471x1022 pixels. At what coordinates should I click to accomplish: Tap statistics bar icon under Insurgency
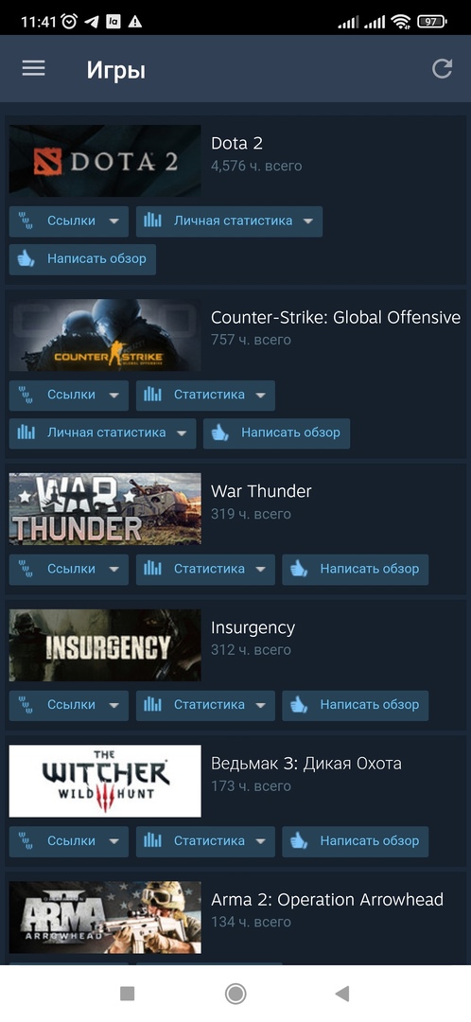pos(152,705)
